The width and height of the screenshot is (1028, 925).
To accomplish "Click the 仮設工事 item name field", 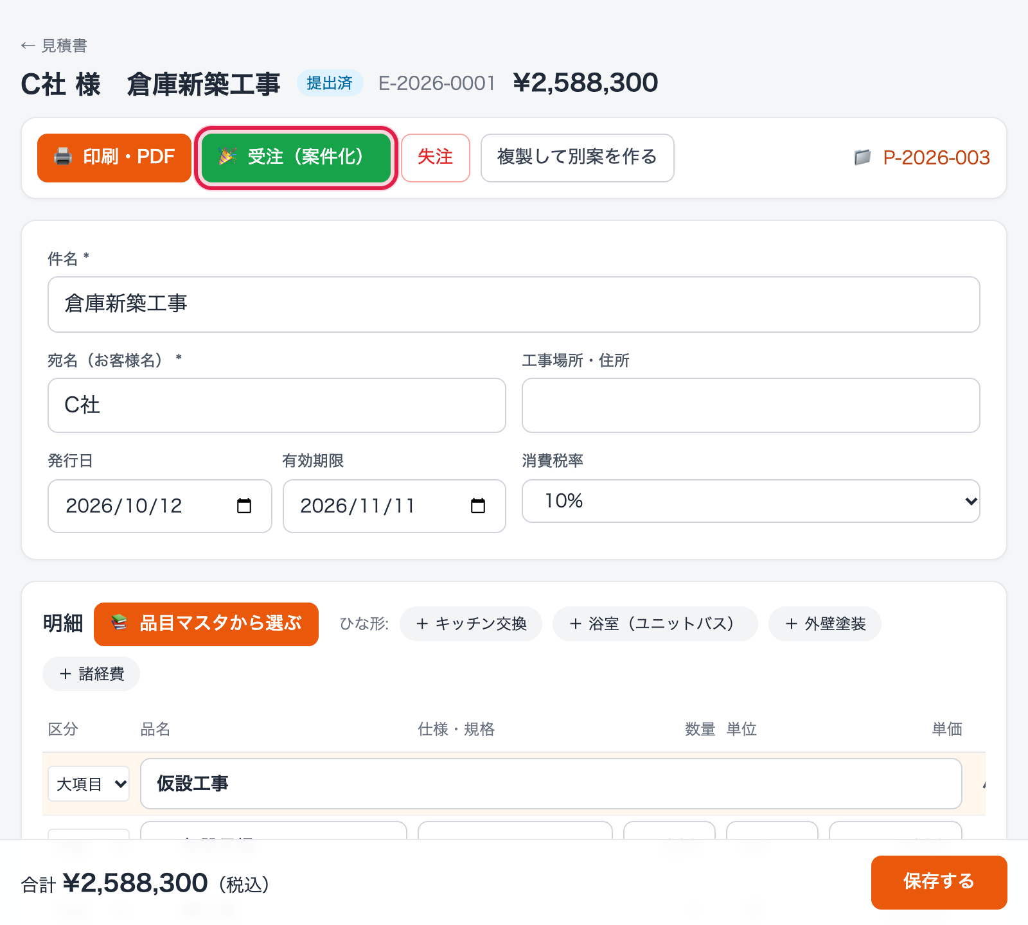I will [x=551, y=784].
